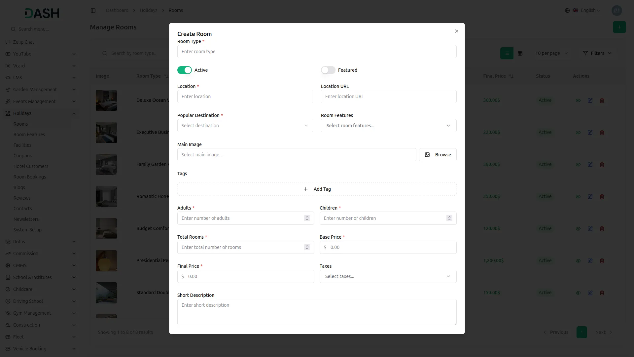Click the Dashboard breadcrumb link

117,11
